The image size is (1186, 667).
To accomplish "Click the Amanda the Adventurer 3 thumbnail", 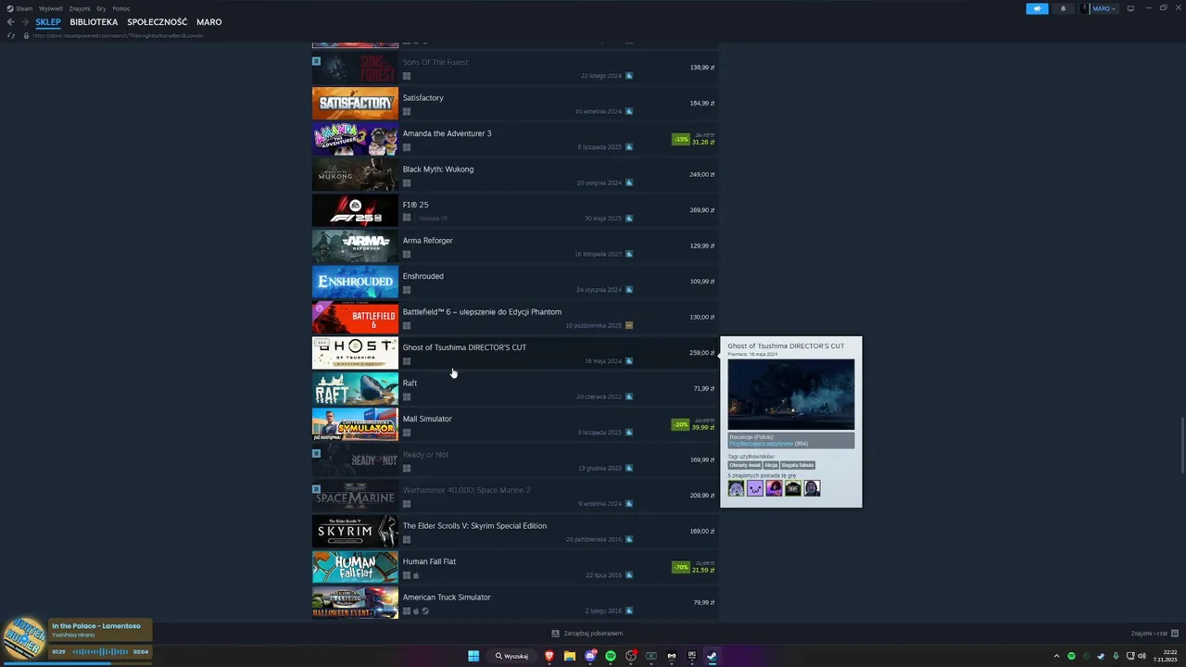I will tap(355, 139).
